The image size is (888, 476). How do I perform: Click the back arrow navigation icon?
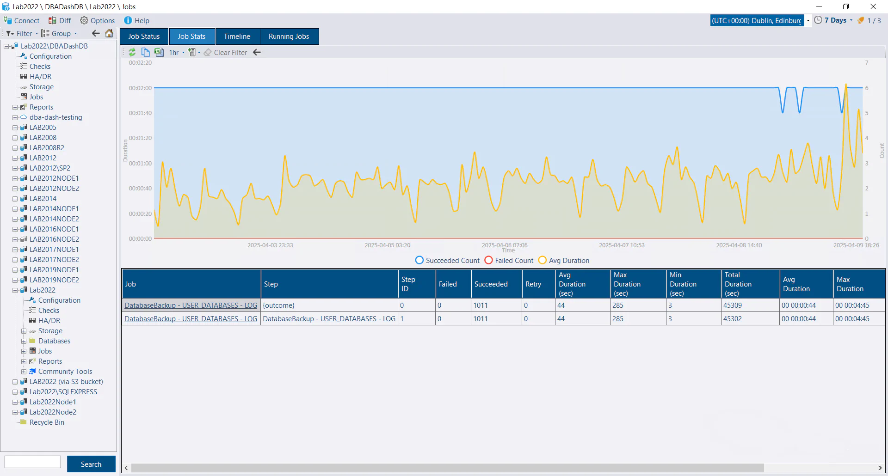tap(96, 33)
